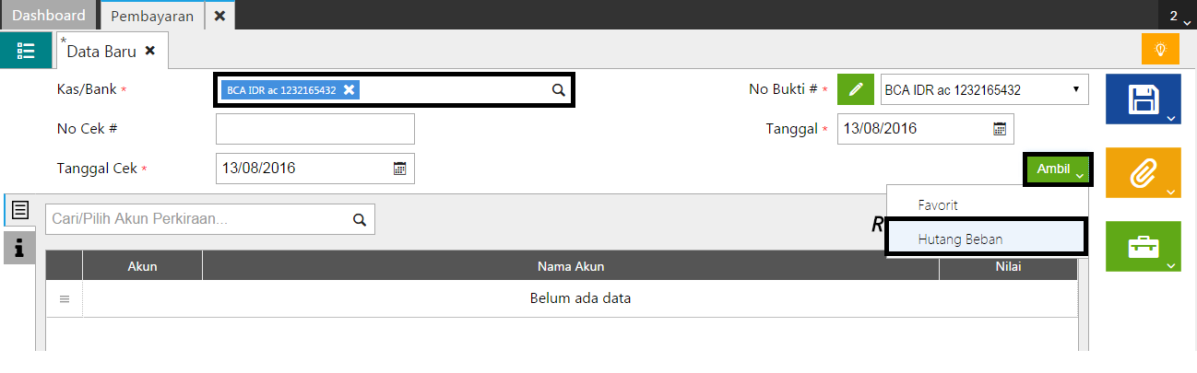Click the info side tab icon
Viewport: 1197px width, 373px height.
pos(18,247)
